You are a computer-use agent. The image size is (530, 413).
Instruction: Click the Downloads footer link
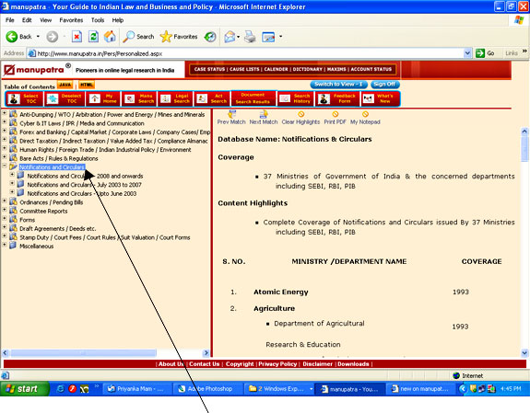[353, 364]
